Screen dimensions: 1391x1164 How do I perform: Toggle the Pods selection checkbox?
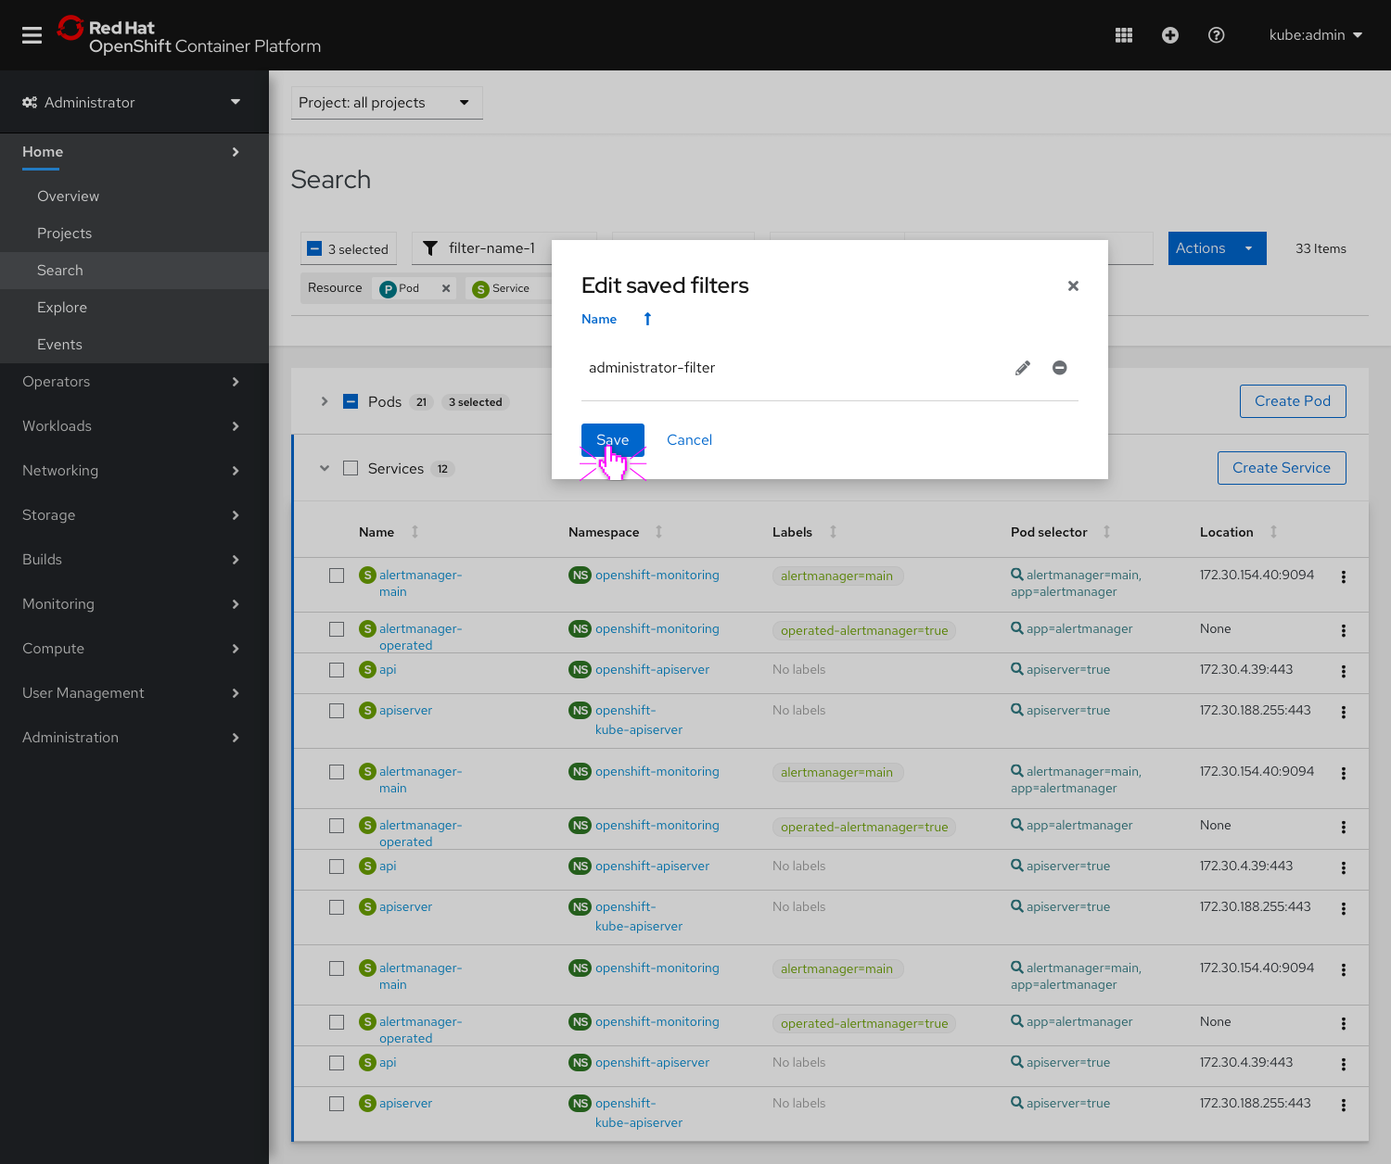coord(351,401)
